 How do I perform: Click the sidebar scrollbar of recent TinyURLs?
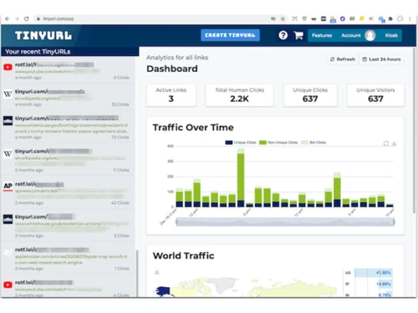(137, 274)
